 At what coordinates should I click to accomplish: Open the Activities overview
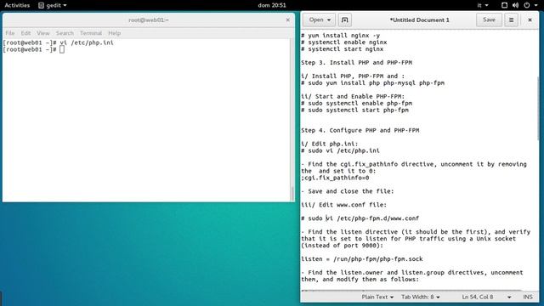pos(17,5)
